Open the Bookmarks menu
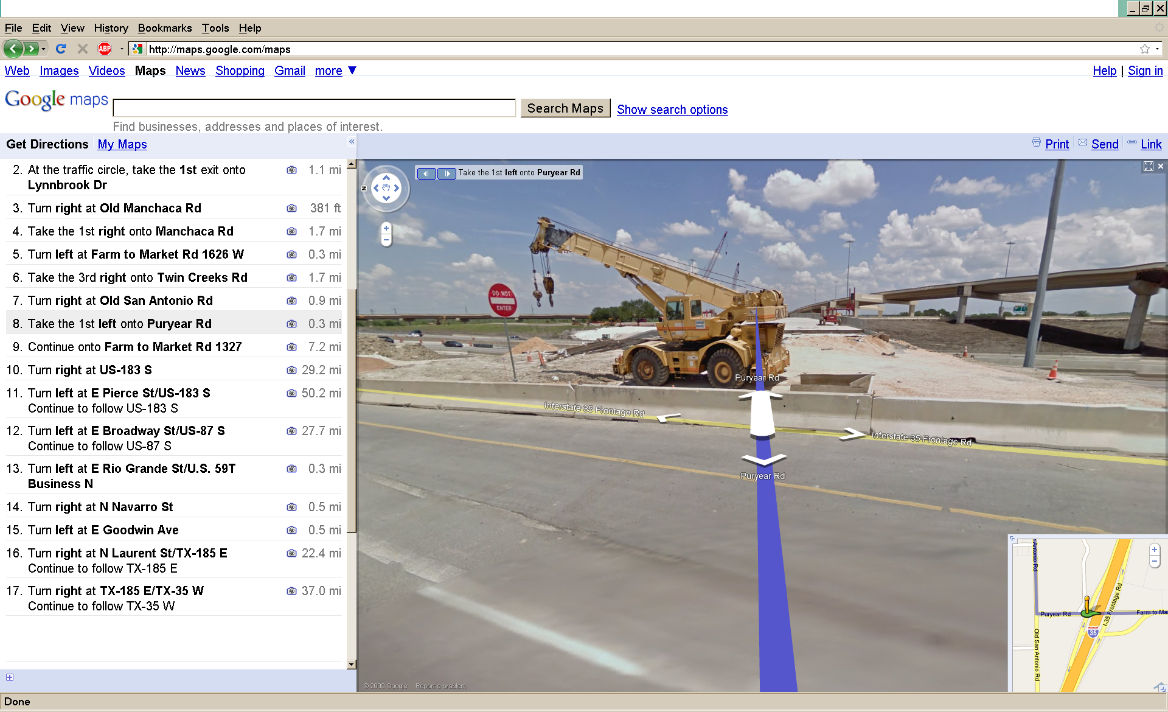The image size is (1168, 712). click(164, 28)
